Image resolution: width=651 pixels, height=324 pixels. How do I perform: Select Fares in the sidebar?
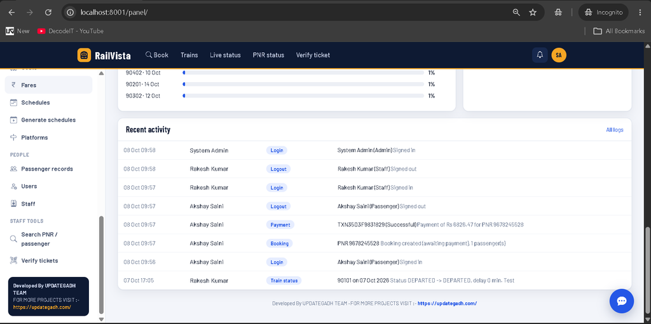pos(48,85)
